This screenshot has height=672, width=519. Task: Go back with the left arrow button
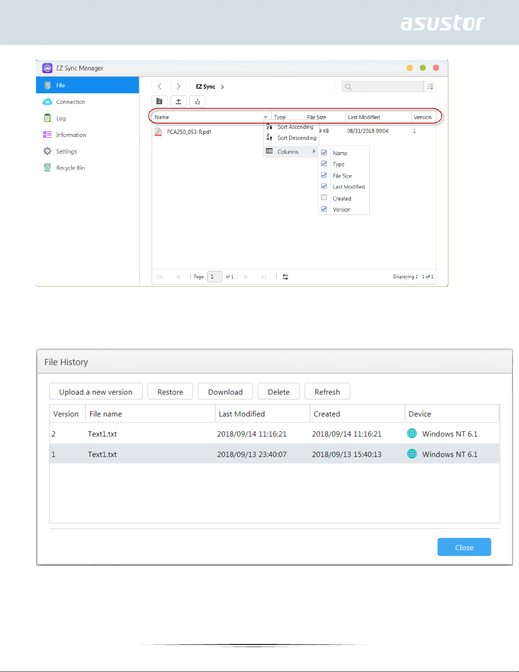click(x=160, y=86)
